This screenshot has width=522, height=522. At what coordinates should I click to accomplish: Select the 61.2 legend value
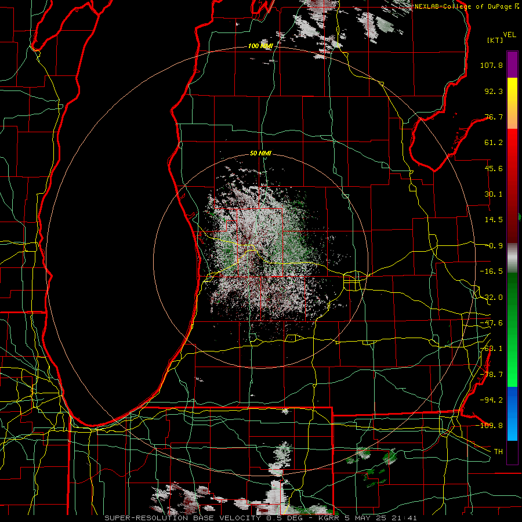[x=494, y=143]
